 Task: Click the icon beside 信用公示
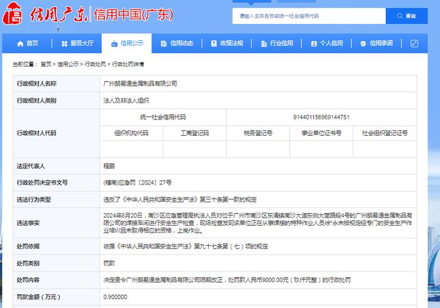pos(114,44)
